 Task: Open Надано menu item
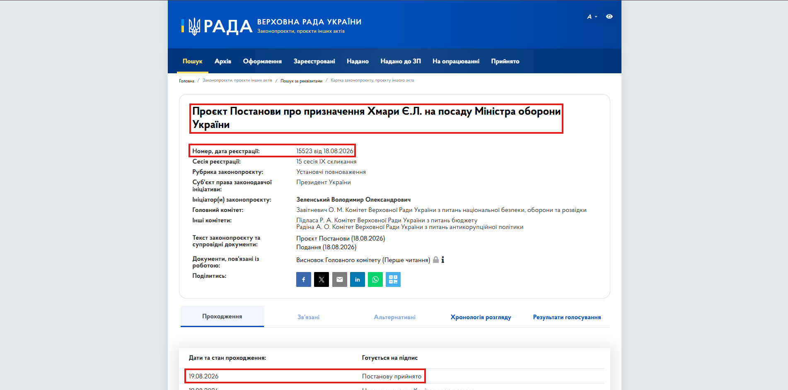pyautogui.click(x=358, y=61)
